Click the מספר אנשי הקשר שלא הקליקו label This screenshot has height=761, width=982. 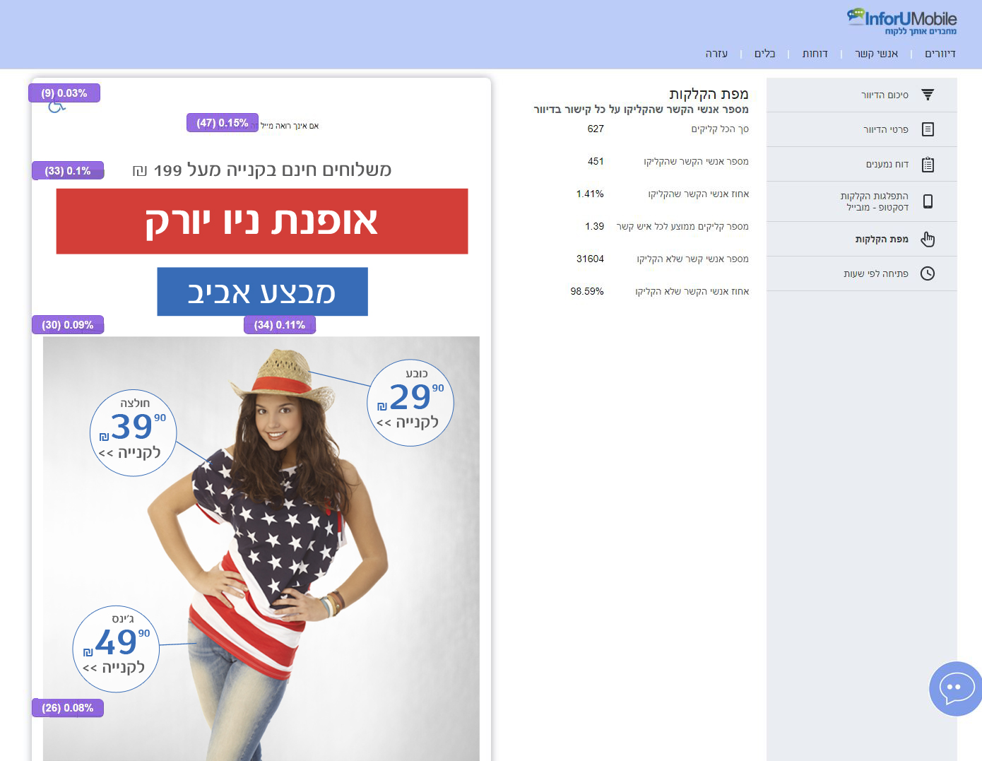point(692,259)
